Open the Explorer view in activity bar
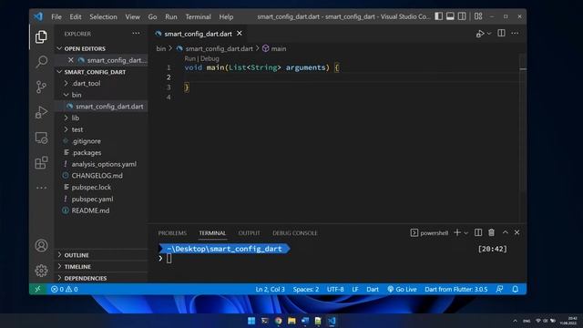583x328 pixels. (x=41, y=36)
